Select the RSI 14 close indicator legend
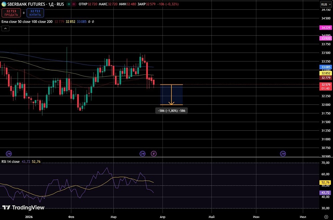The height and width of the screenshot is (220, 333). point(11,162)
